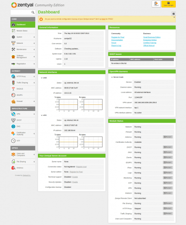The image size is (186, 225).
Task: Click the Network icon in sidebar
Action: pos(13,43)
